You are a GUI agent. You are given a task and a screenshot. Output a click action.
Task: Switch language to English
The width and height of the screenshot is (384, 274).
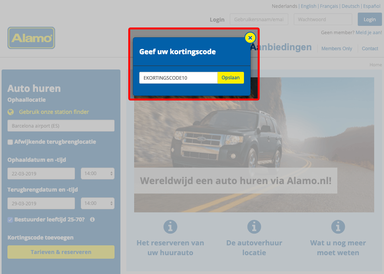click(309, 6)
